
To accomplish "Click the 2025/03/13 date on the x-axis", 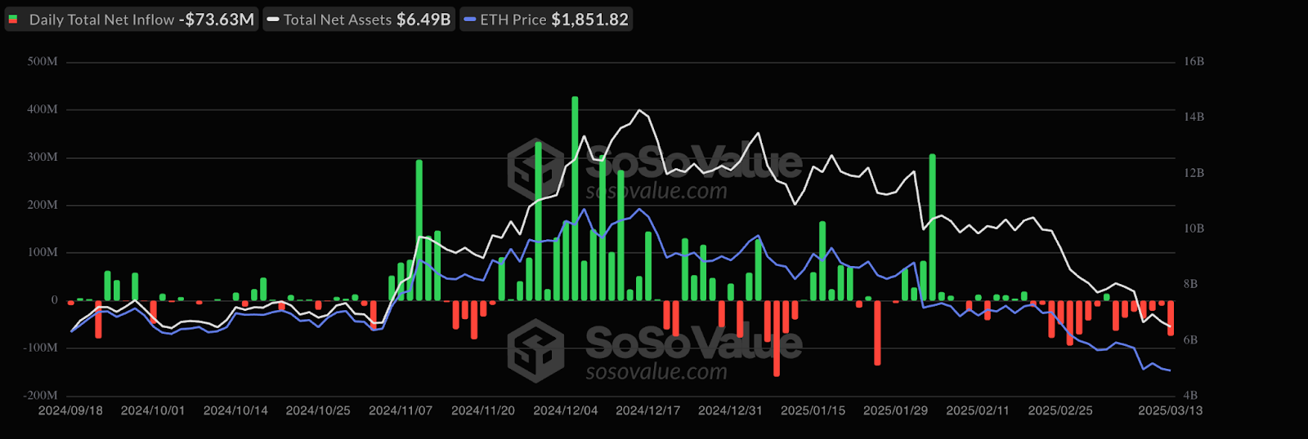I will (x=1170, y=410).
